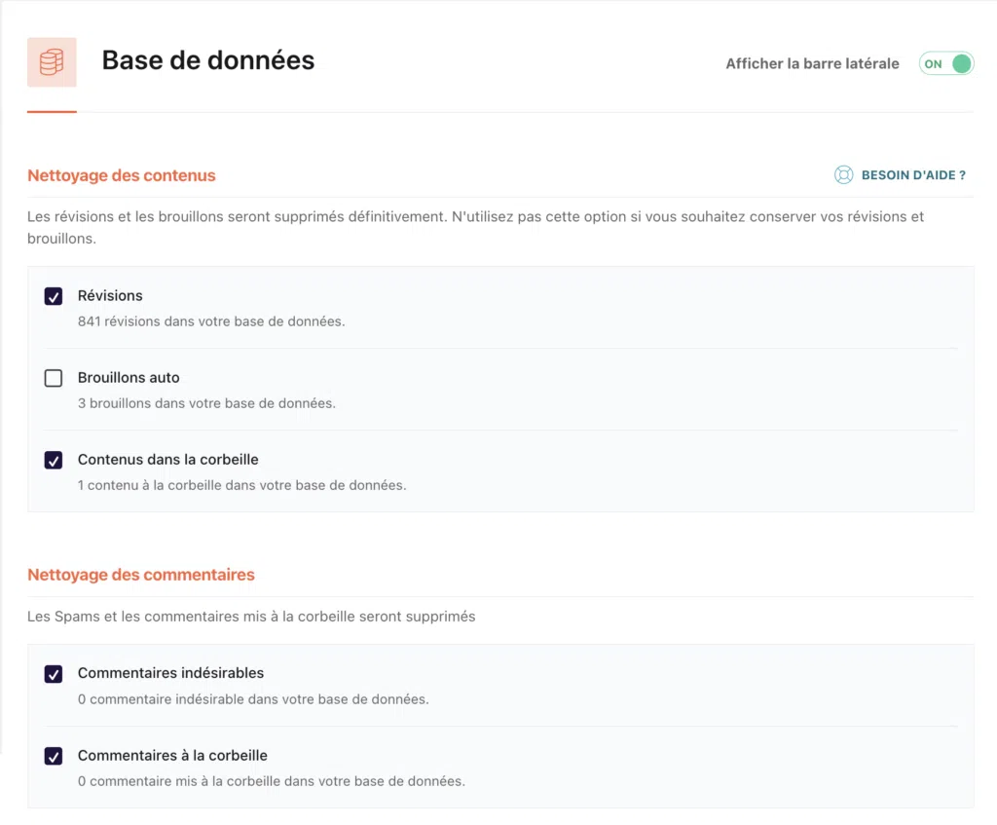Uncheck Contenus dans la corbeille checkbox
Screen dimensions: 997x825
(54, 460)
